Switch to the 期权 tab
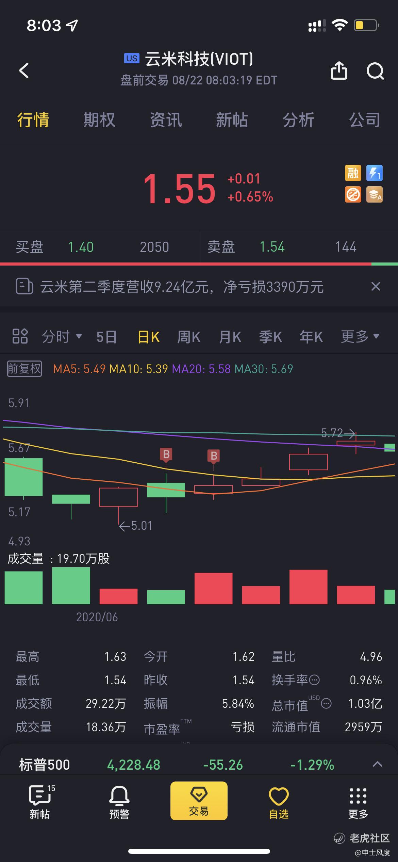 pos(99,120)
